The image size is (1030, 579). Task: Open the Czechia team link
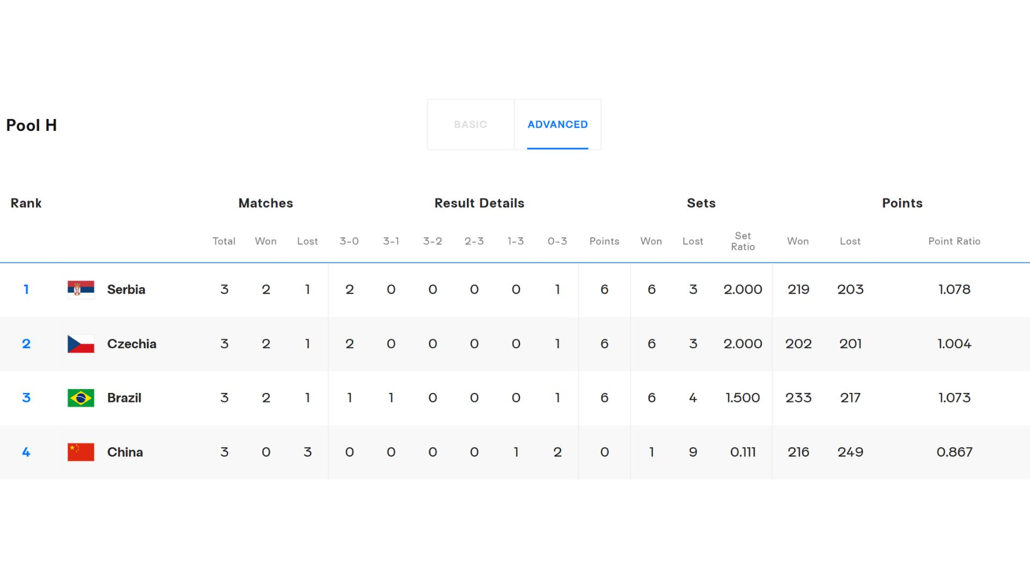point(132,344)
